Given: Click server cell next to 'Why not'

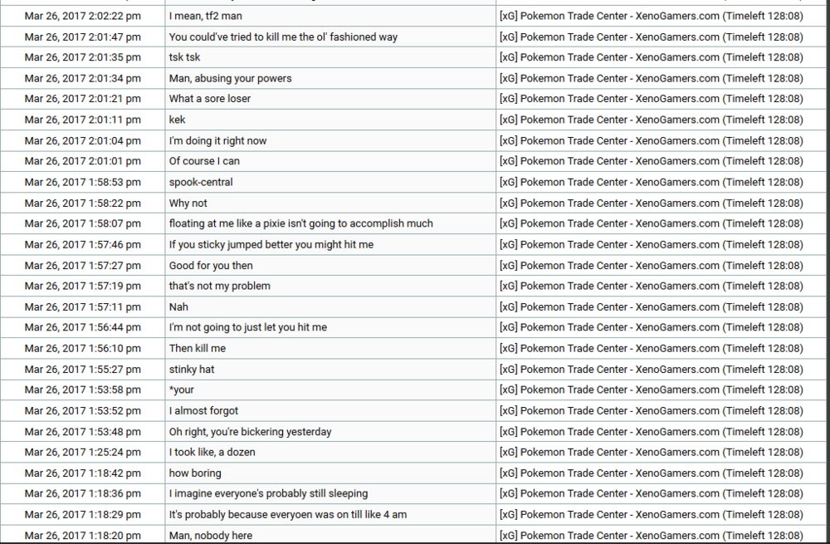Looking at the screenshot, I should pyautogui.click(x=651, y=203).
